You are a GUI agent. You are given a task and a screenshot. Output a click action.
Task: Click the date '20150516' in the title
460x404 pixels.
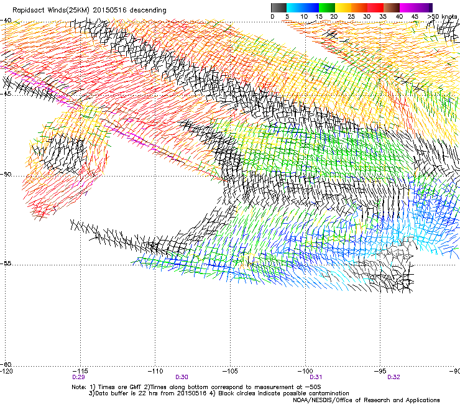(109, 11)
